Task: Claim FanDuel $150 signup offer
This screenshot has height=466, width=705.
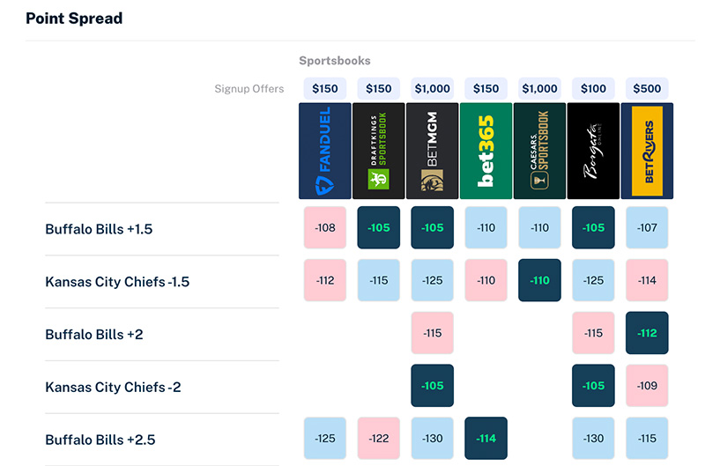Action: (x=324, y=88)
